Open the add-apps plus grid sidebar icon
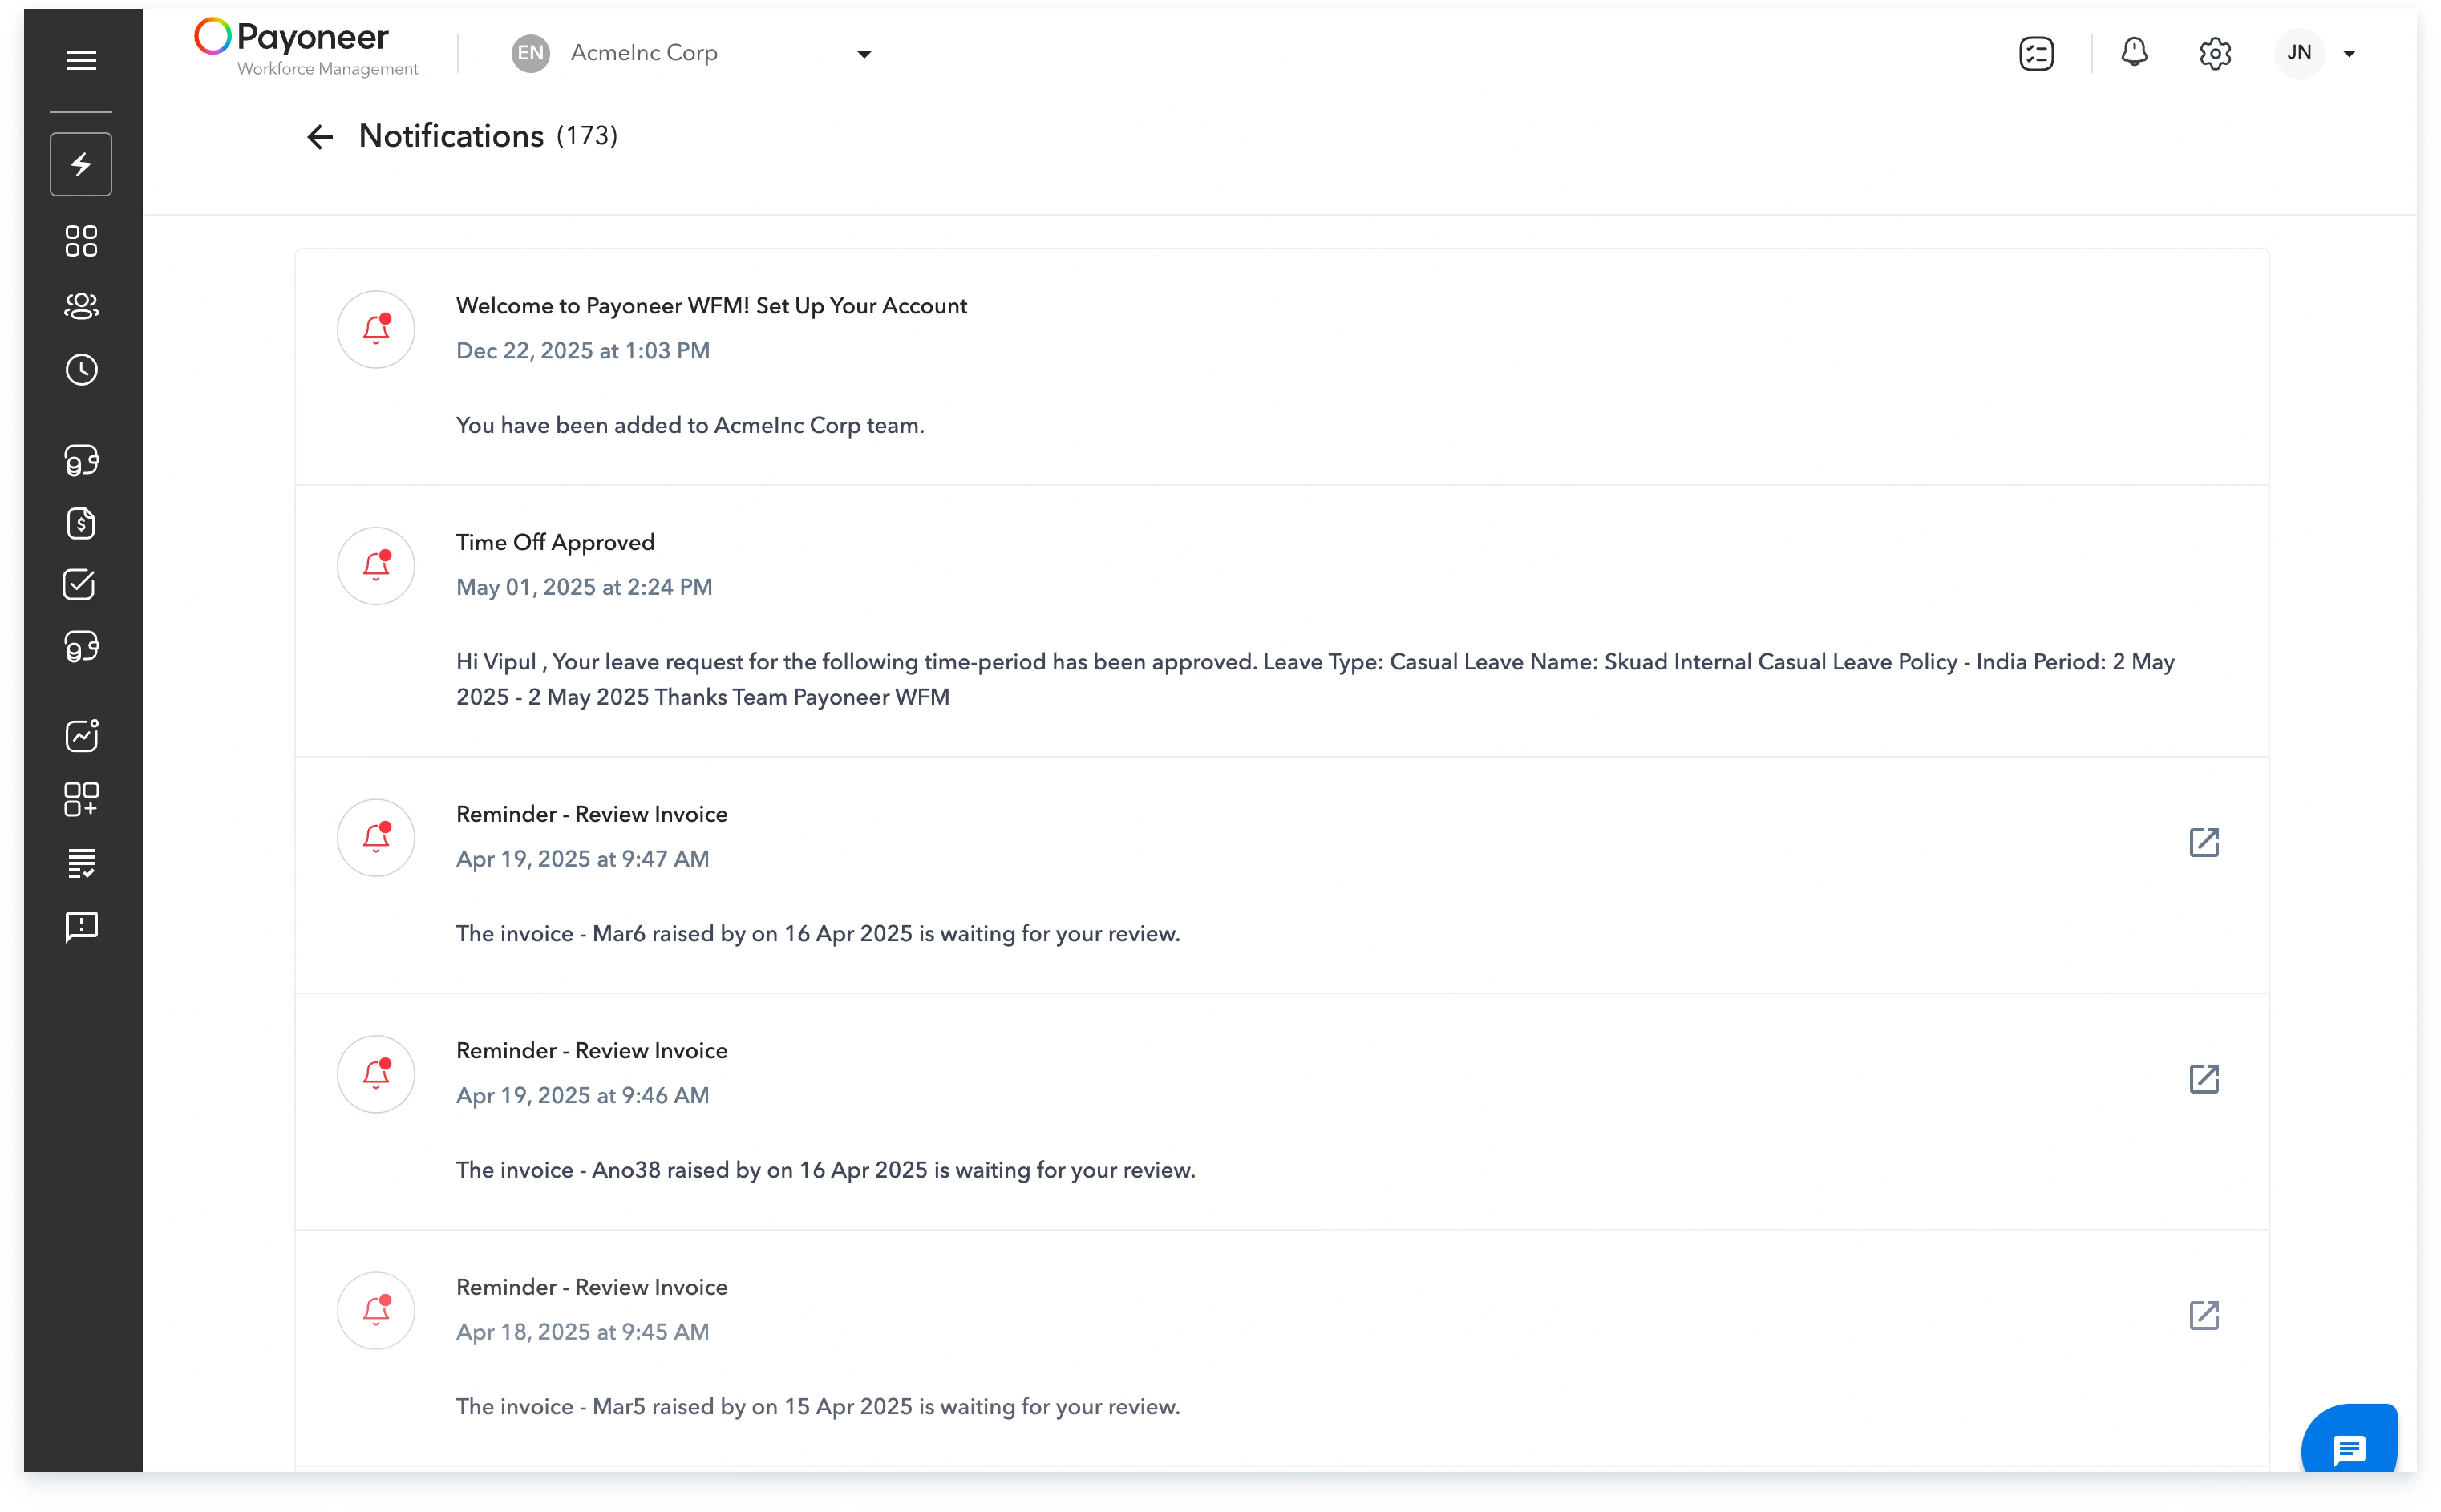Image resolution: width=2441 pixels, height=1512 pixels. (x=81, y=798)
